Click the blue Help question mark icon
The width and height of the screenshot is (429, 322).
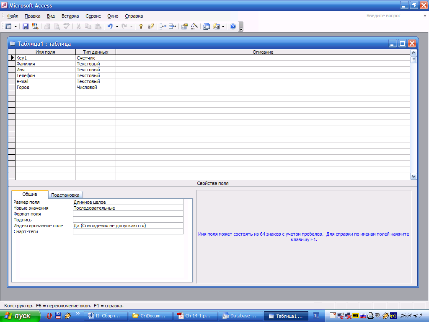(x=233, y=26)
